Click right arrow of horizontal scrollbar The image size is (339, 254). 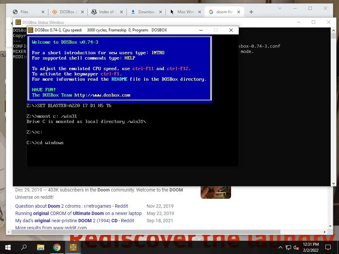pyautogui.click(x=324, y=232)
